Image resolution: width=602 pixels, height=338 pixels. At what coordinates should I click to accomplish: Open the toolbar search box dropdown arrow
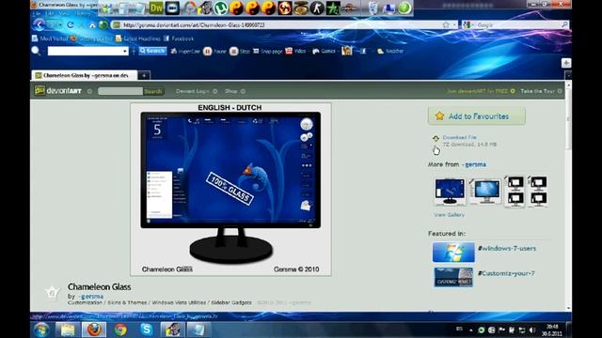pyautogui.click(x=125, y=52)
